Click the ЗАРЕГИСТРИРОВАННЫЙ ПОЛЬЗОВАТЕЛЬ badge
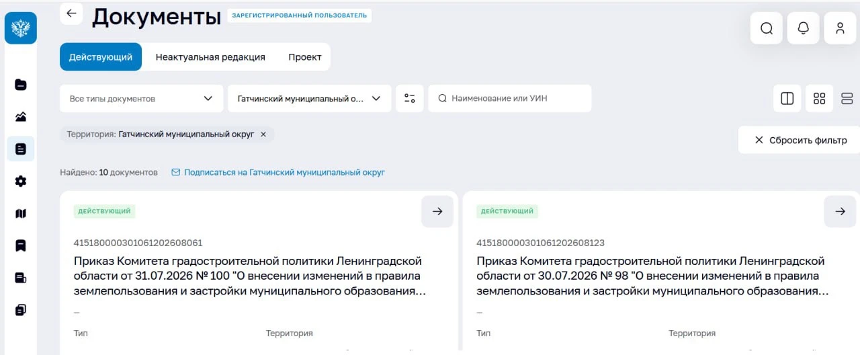Image resolution: width=860 pixels, height=355 pixels. click(300, 15)
